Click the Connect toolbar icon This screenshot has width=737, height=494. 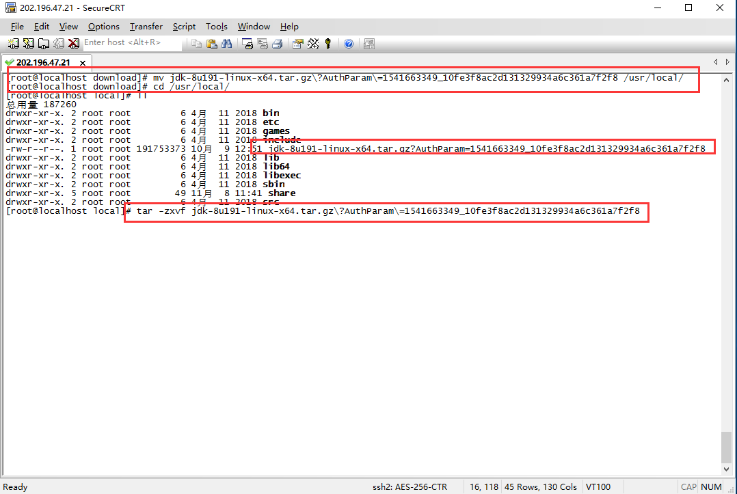point(13,44)
